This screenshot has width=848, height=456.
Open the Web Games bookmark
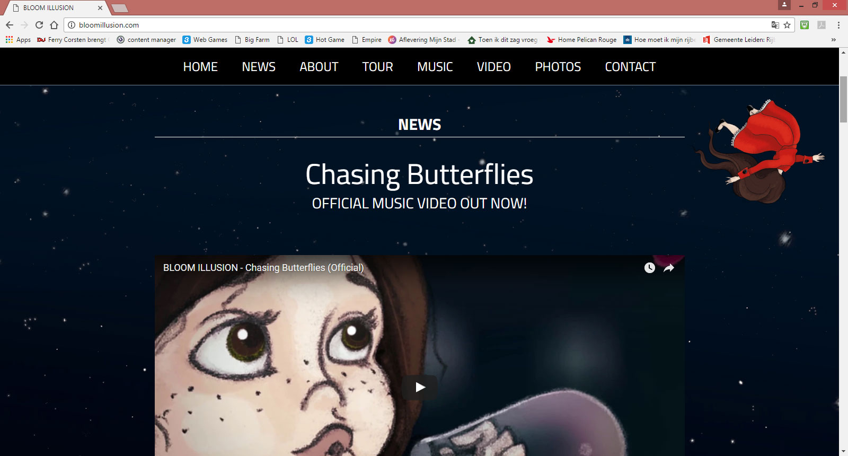(x=205, y=40)
